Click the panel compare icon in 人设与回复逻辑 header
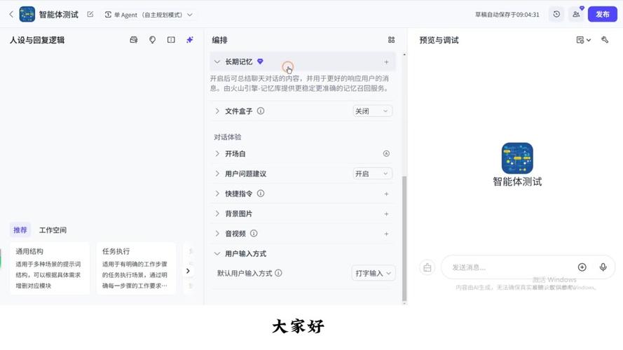This screenshot has height=350, width=623. (x=171, y=40)
